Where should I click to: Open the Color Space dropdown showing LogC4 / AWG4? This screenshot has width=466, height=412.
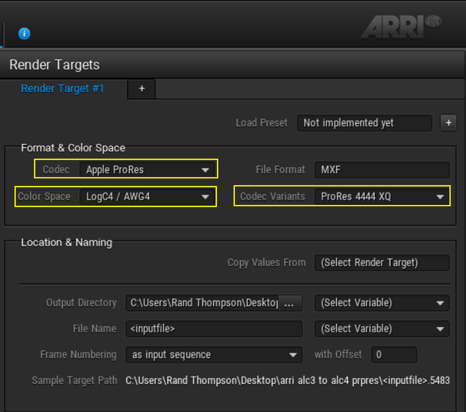(x=147, y=197)
